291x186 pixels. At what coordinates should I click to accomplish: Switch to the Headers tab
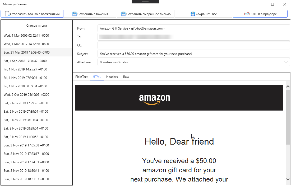click(x=112, y=77)
